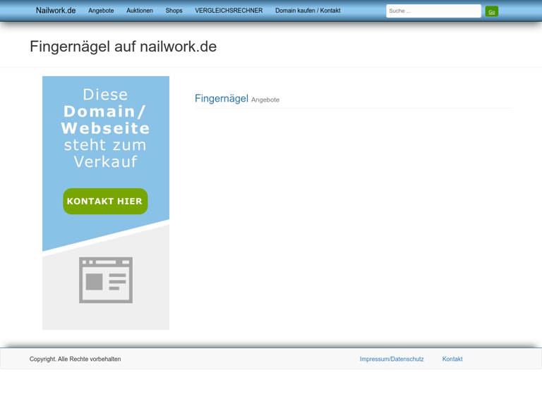542x406 pixels.
Task: Select the page title Fingernägel auf nailwork.de
Action: [123, 47]
